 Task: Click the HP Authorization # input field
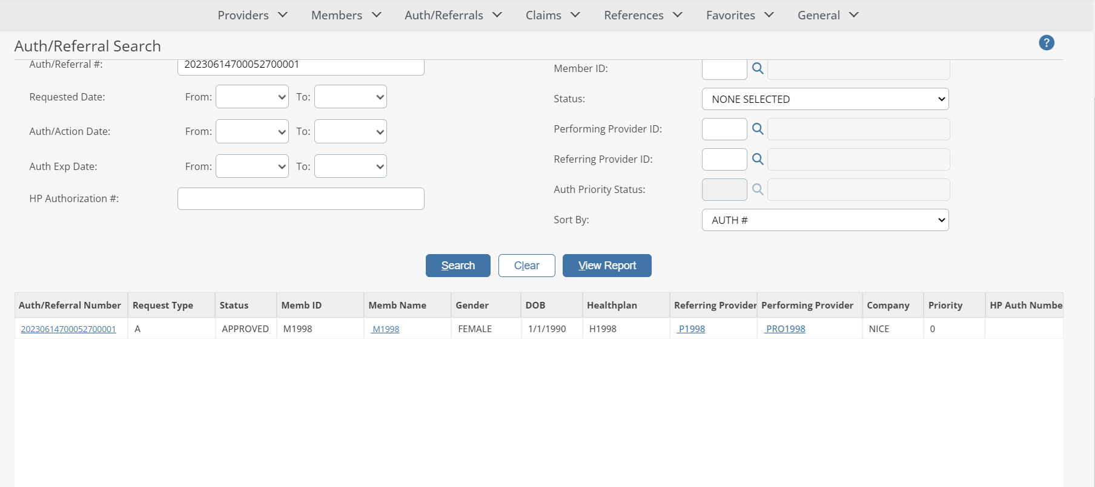(x=300, y=199)
